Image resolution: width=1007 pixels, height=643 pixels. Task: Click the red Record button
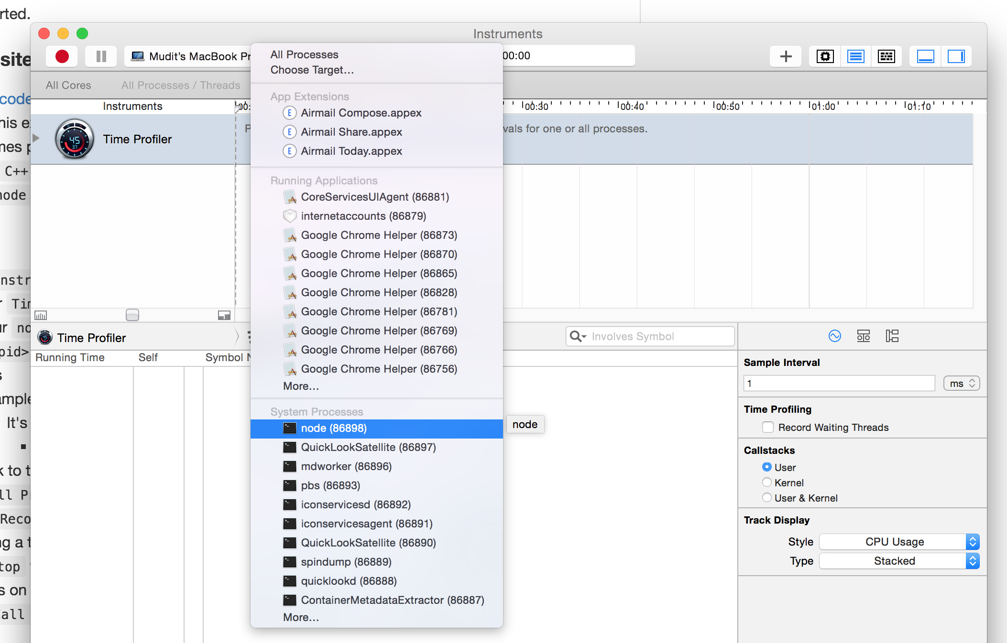coord(62,56)
